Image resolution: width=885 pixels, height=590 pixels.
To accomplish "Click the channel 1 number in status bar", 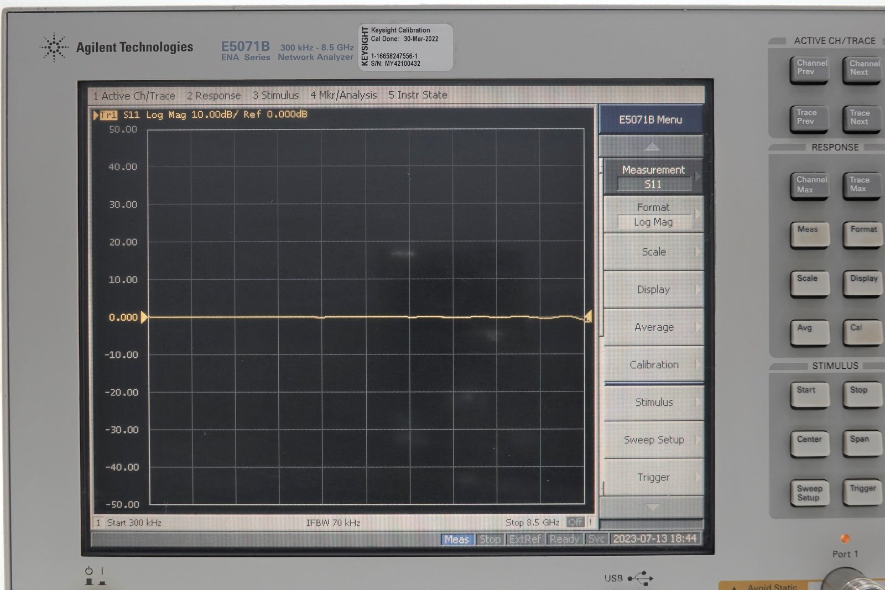I will pos(98,523).
